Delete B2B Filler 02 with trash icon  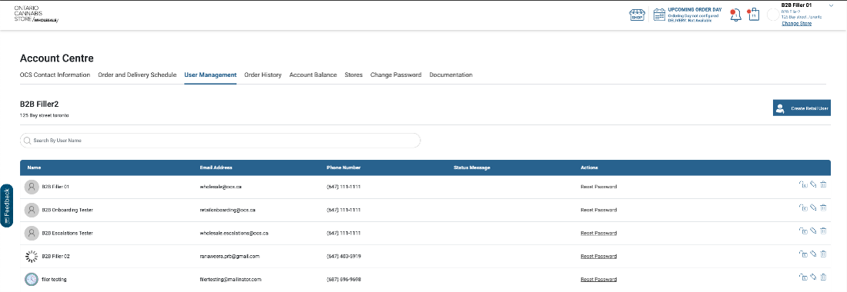[x=823, y=254]
